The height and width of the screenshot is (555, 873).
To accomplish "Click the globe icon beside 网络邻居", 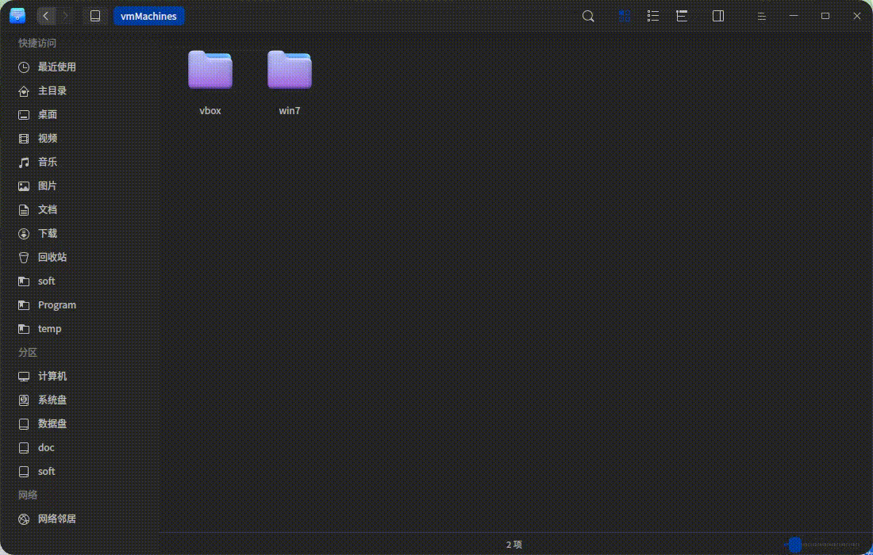I will 23,519.
